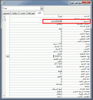
Task: Click the مرئي value نعم
Action: 36,29
